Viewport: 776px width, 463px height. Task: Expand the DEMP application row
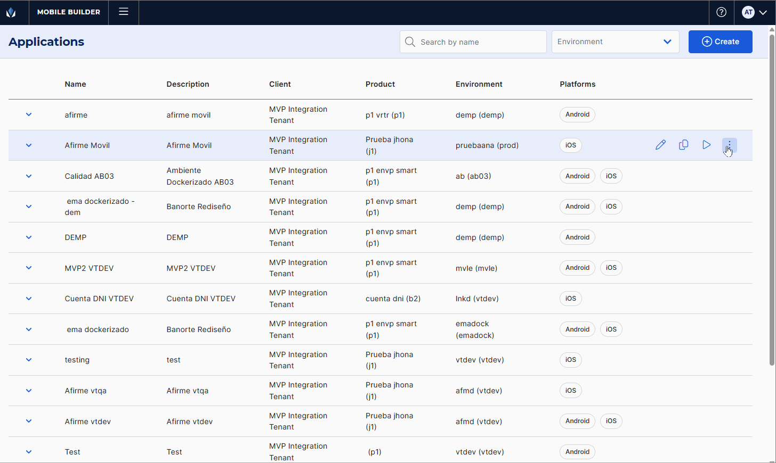coord(29,237)
